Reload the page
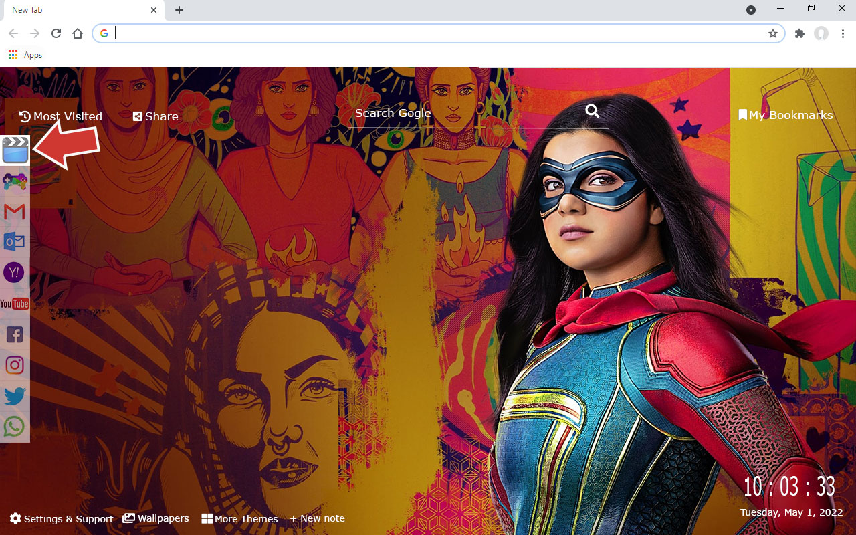856x535 pixels. point(56,33)
